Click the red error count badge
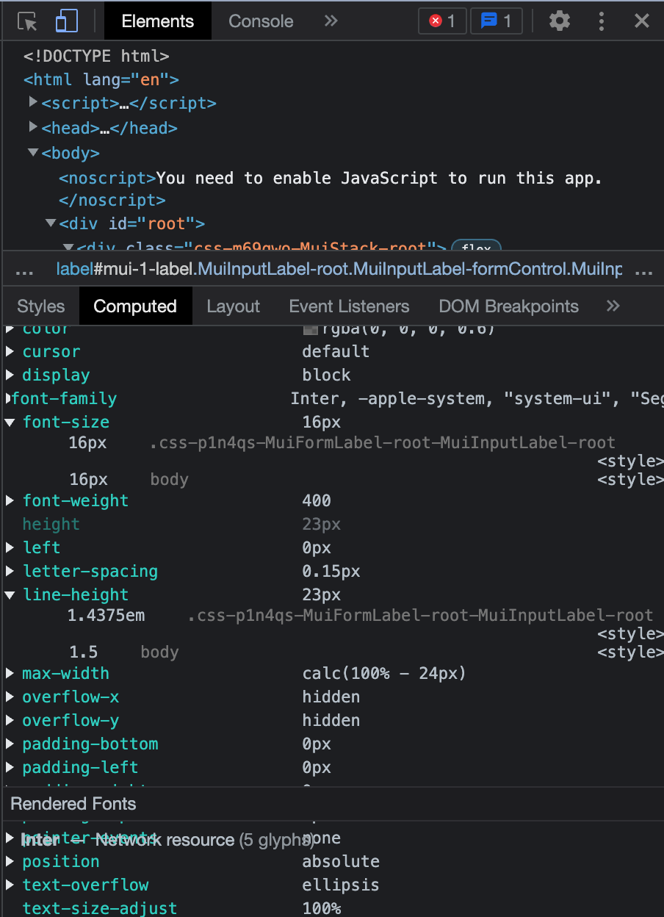Image resolution: width=664 pixels, height=917 pixels. click(441, 21)
